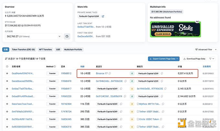
Task: Click the 2,144.652 以太币 value cell
Action: 187,96
